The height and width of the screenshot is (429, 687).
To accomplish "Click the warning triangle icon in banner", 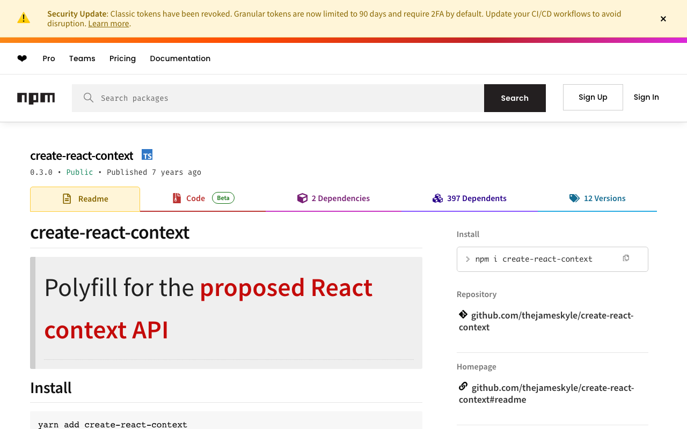I will coord(24,18).
